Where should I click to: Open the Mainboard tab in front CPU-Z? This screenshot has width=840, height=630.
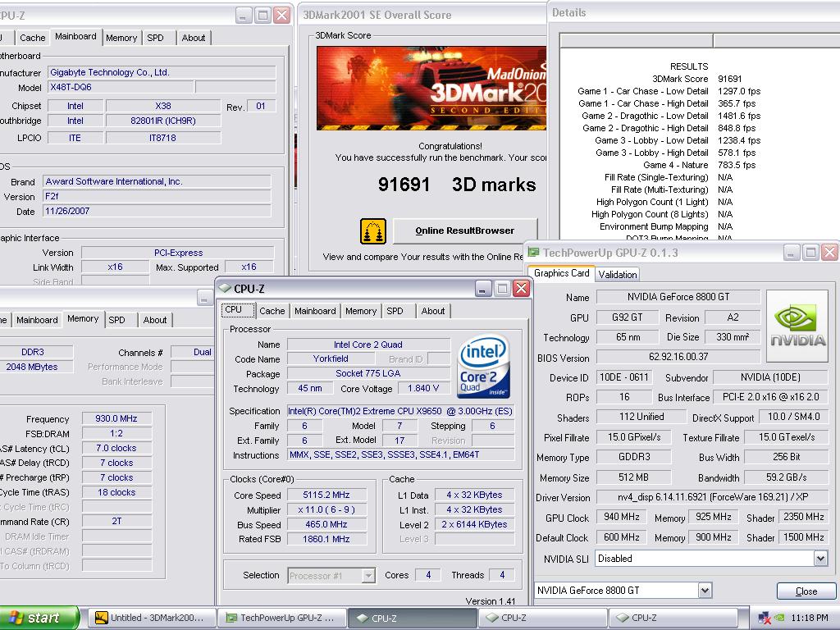click(315, 311)
